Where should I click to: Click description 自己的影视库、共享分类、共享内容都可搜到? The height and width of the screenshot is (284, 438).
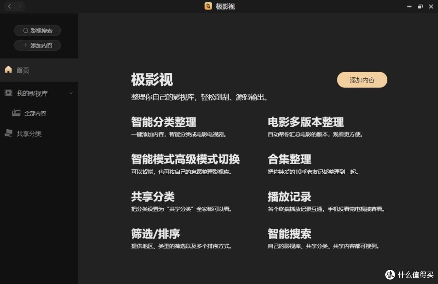pos(323,246)
